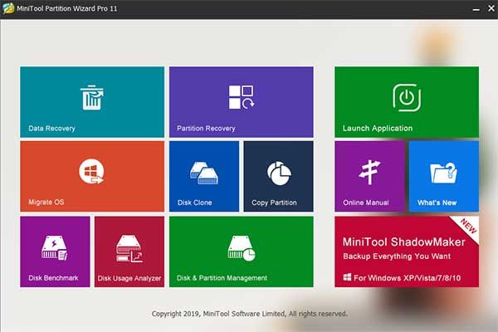Image resolution: width=498 pixels, height=332 pixels.
Task: Open the Online Manual label
Action: 365,203
